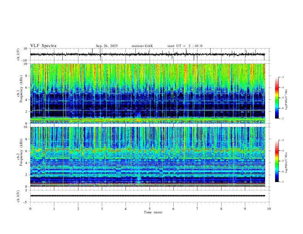The image size is (303, 234).
Task: Click inside the ch.2 spectrogram panel
Action: pos(148,157)
